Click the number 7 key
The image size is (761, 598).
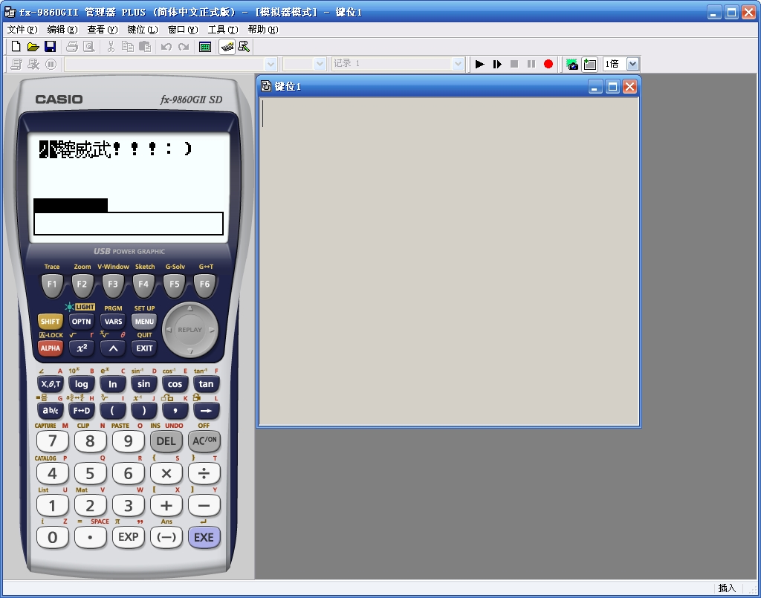(x=53, y=441)
